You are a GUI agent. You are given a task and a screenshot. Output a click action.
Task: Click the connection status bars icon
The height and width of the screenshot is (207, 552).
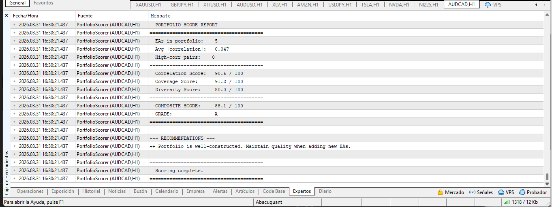pos(507,202)
